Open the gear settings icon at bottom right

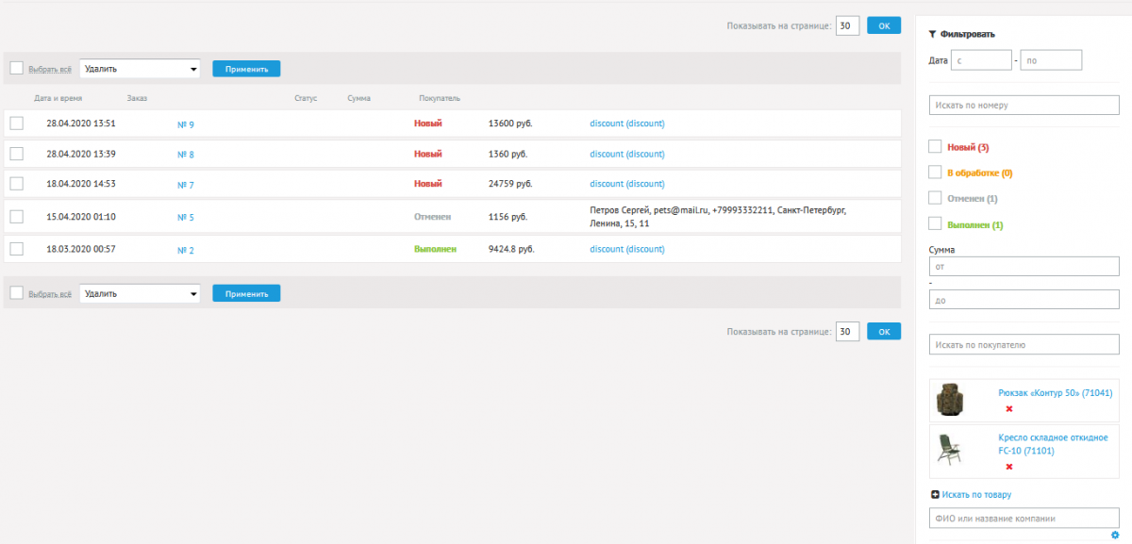coord(1115,535)
